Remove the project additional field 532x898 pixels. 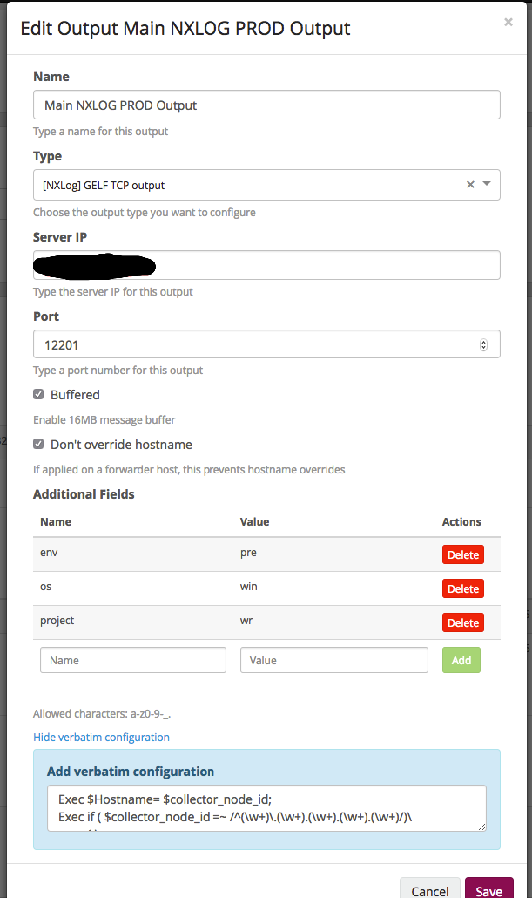click(x=462, y=622)
